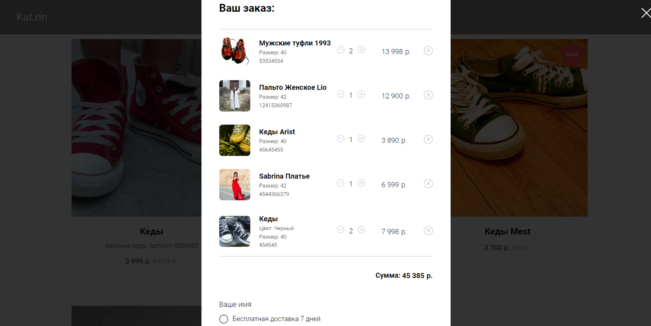Open Мужские туфли 1993 product thumbnail
Screen dimensions: 651x326
(234, 51)
